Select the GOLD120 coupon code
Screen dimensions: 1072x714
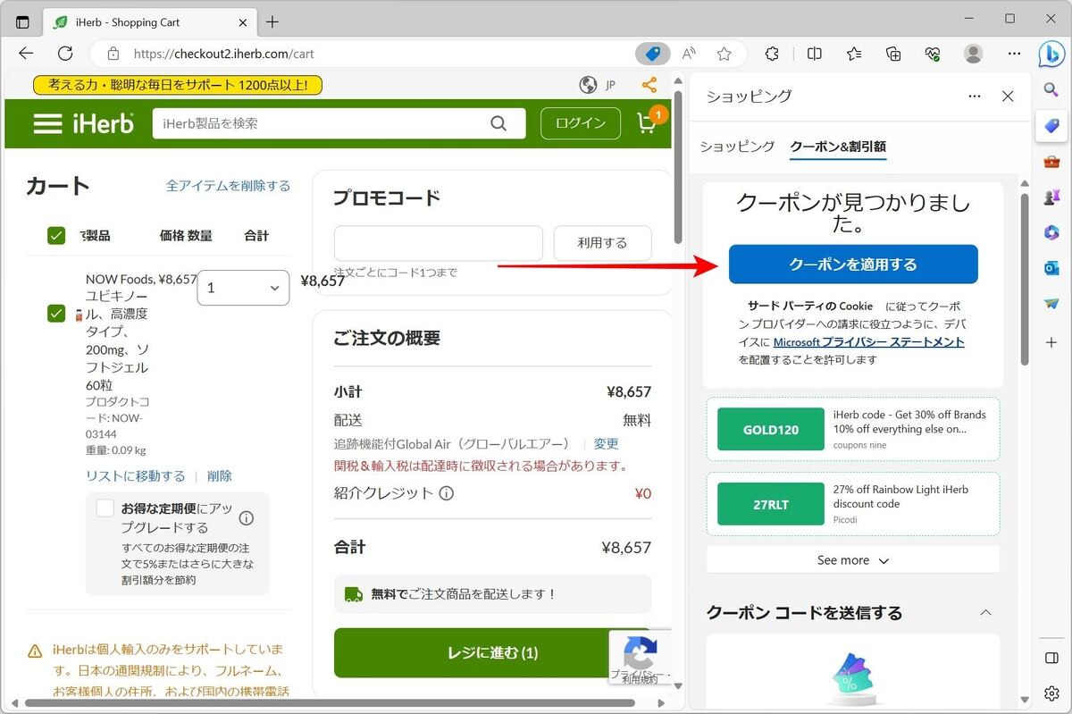(771, 430)
